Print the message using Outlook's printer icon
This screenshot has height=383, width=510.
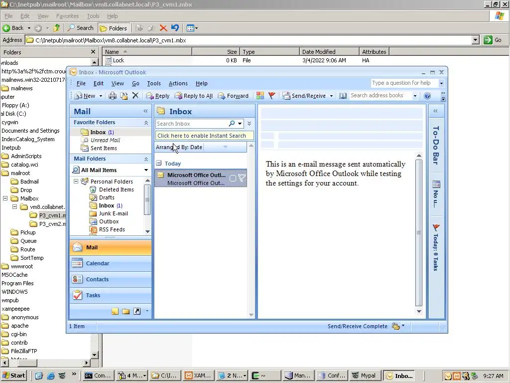point(113,96)
